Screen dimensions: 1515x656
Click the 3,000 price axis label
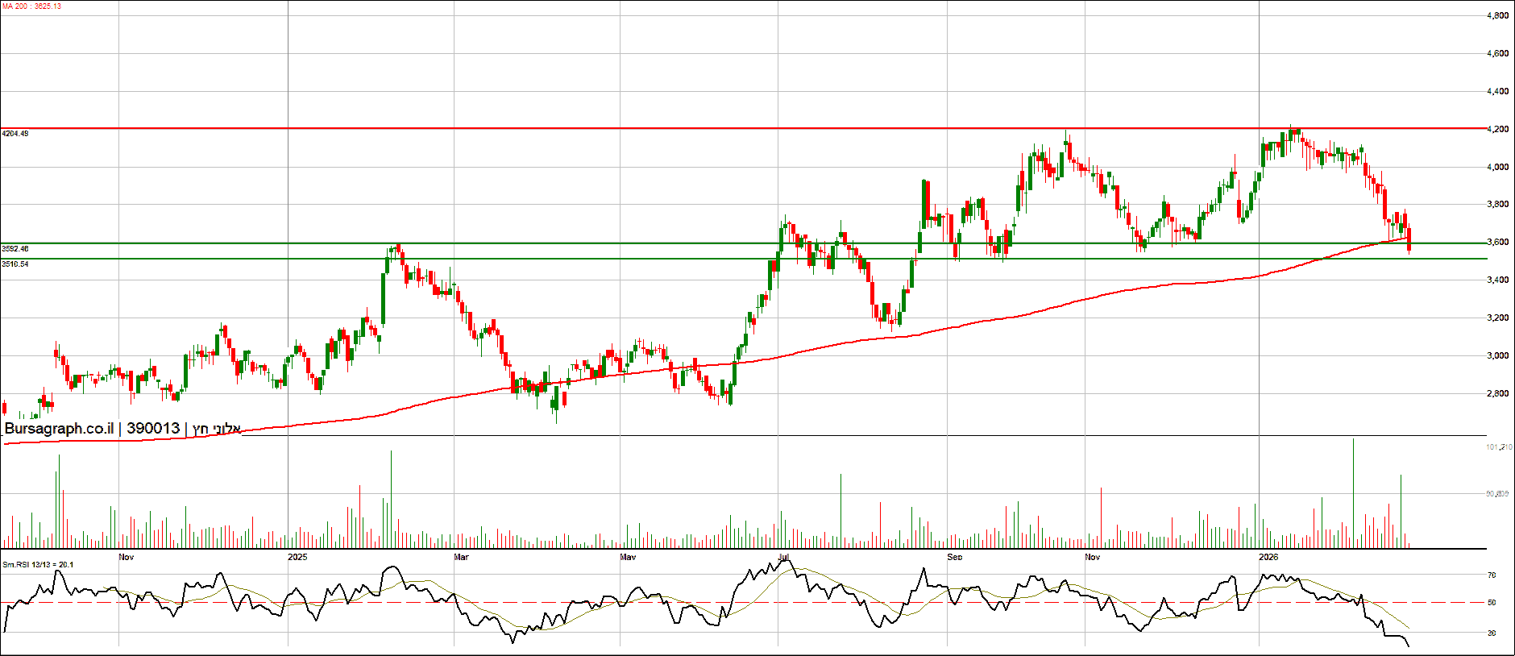point(1498,356)
